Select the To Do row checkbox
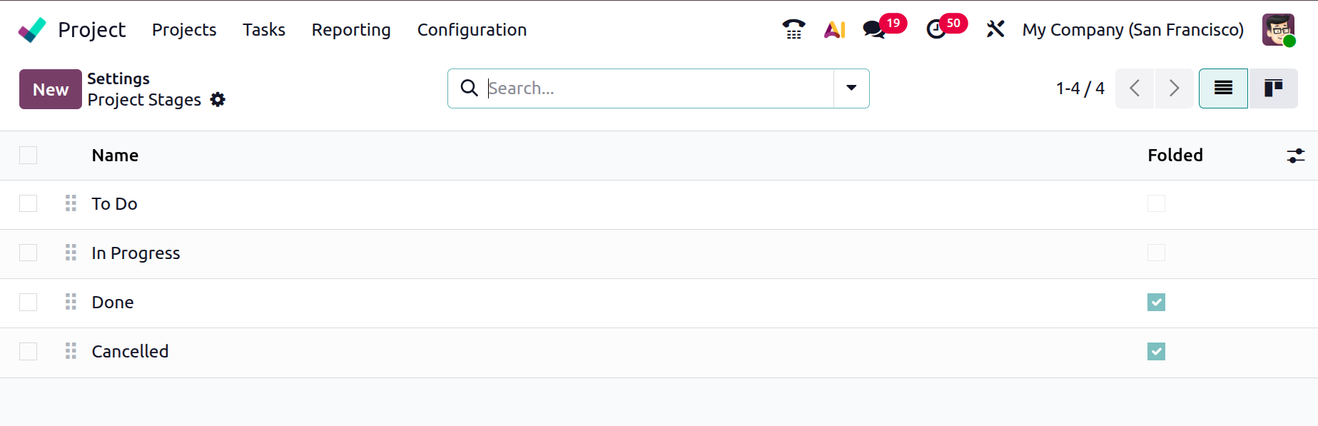1318x426 pixels. (29, 204)
